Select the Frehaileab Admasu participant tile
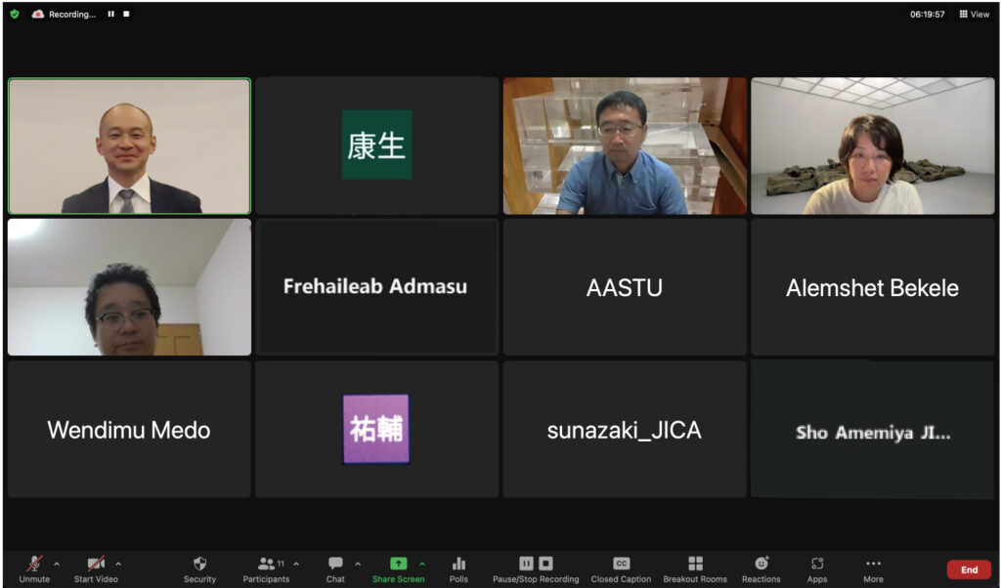The height and width of the screenshot is (588, 1001). coord(375,287)
